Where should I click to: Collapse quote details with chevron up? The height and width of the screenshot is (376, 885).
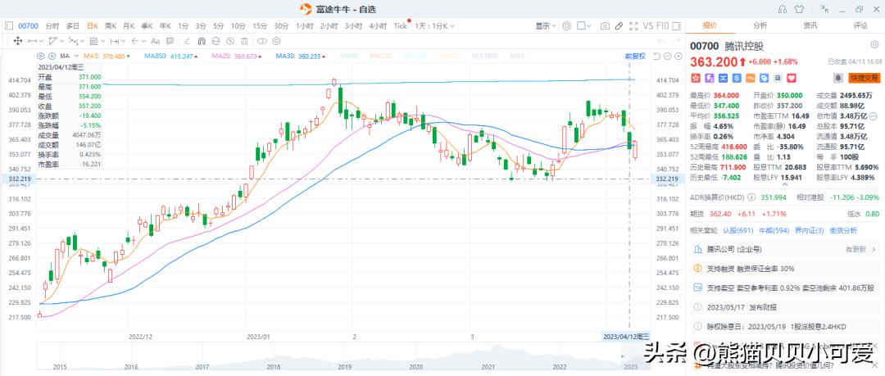coord(784,183)
